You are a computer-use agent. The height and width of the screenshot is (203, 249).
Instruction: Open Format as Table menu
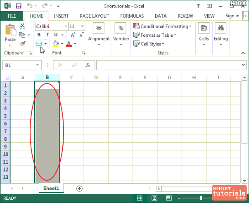click(155, 35)
